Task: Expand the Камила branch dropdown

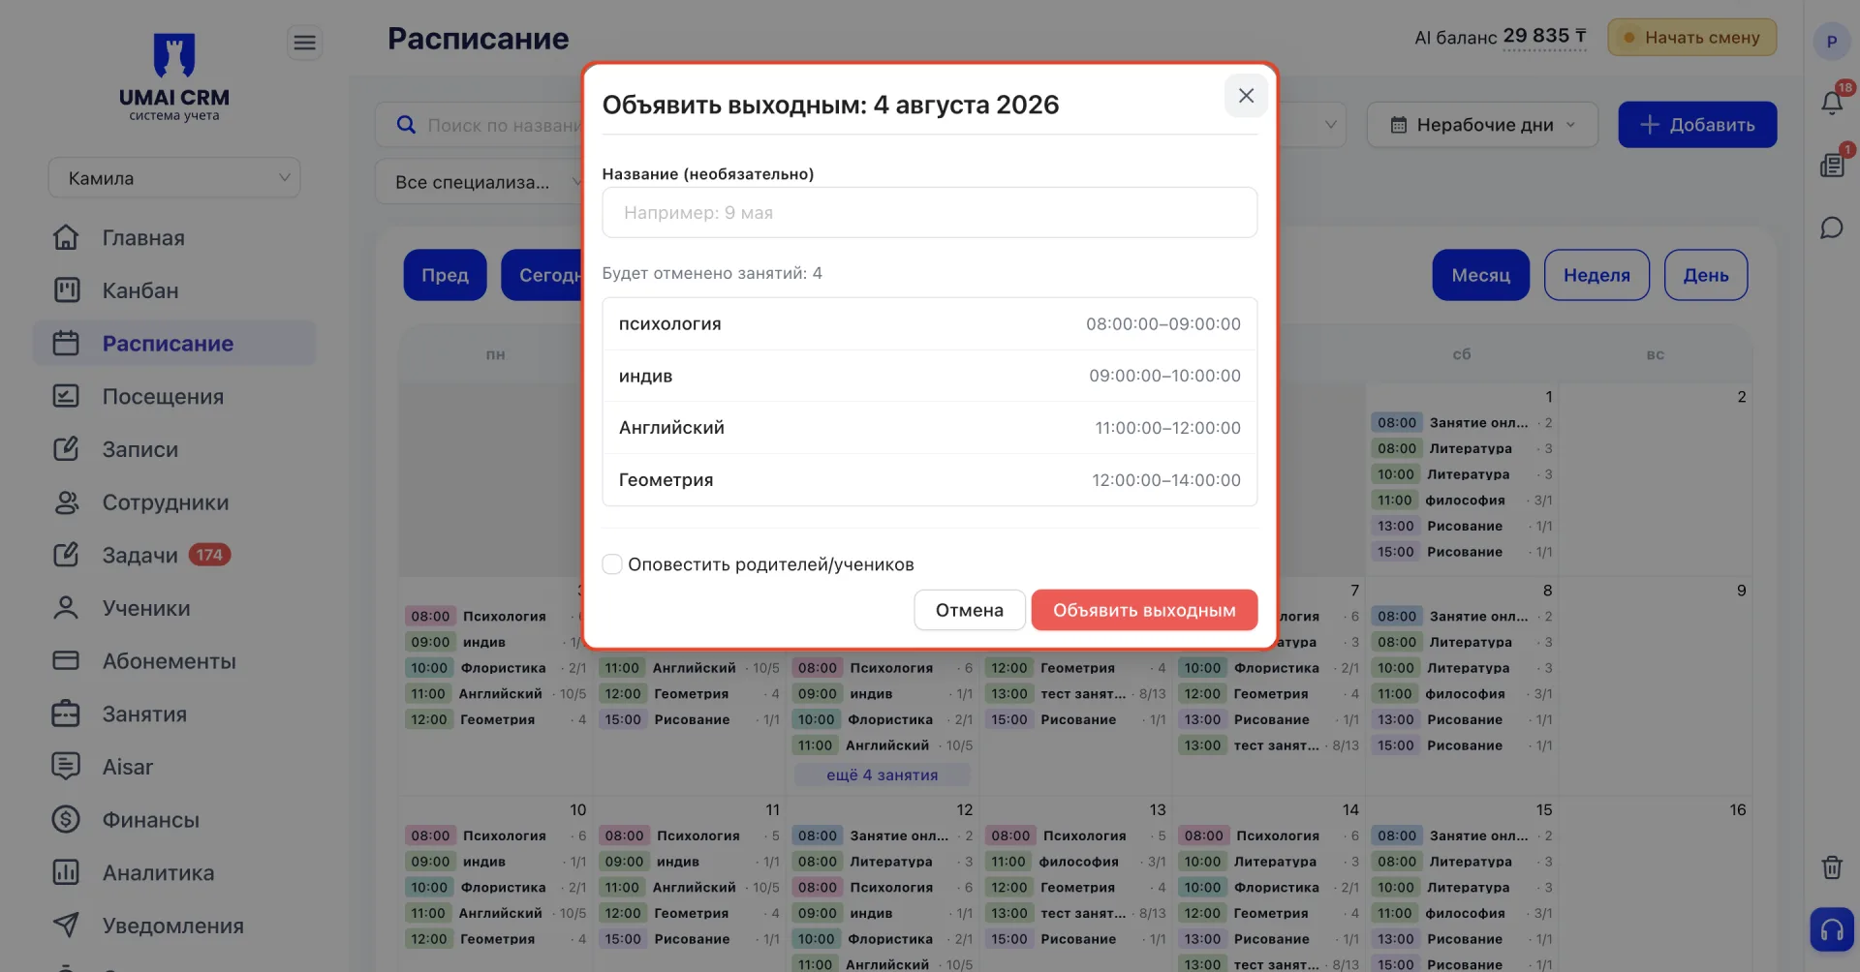Action: (x=174, y=178)
